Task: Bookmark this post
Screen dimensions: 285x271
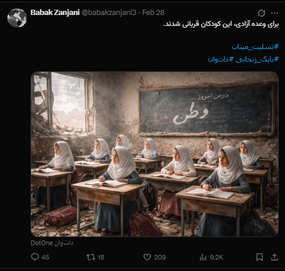Action: pyautogui.click(x=260, y=257)
